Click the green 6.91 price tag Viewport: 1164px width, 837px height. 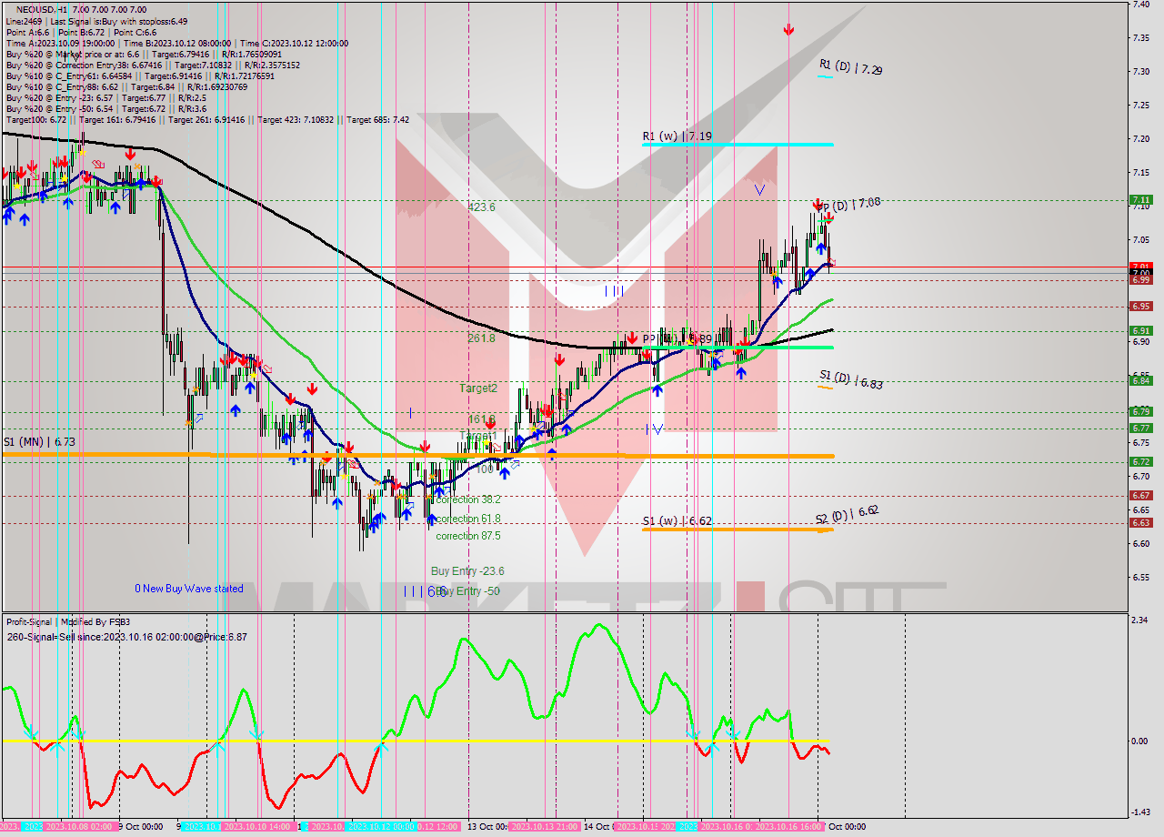click(x=1140, y=330)
